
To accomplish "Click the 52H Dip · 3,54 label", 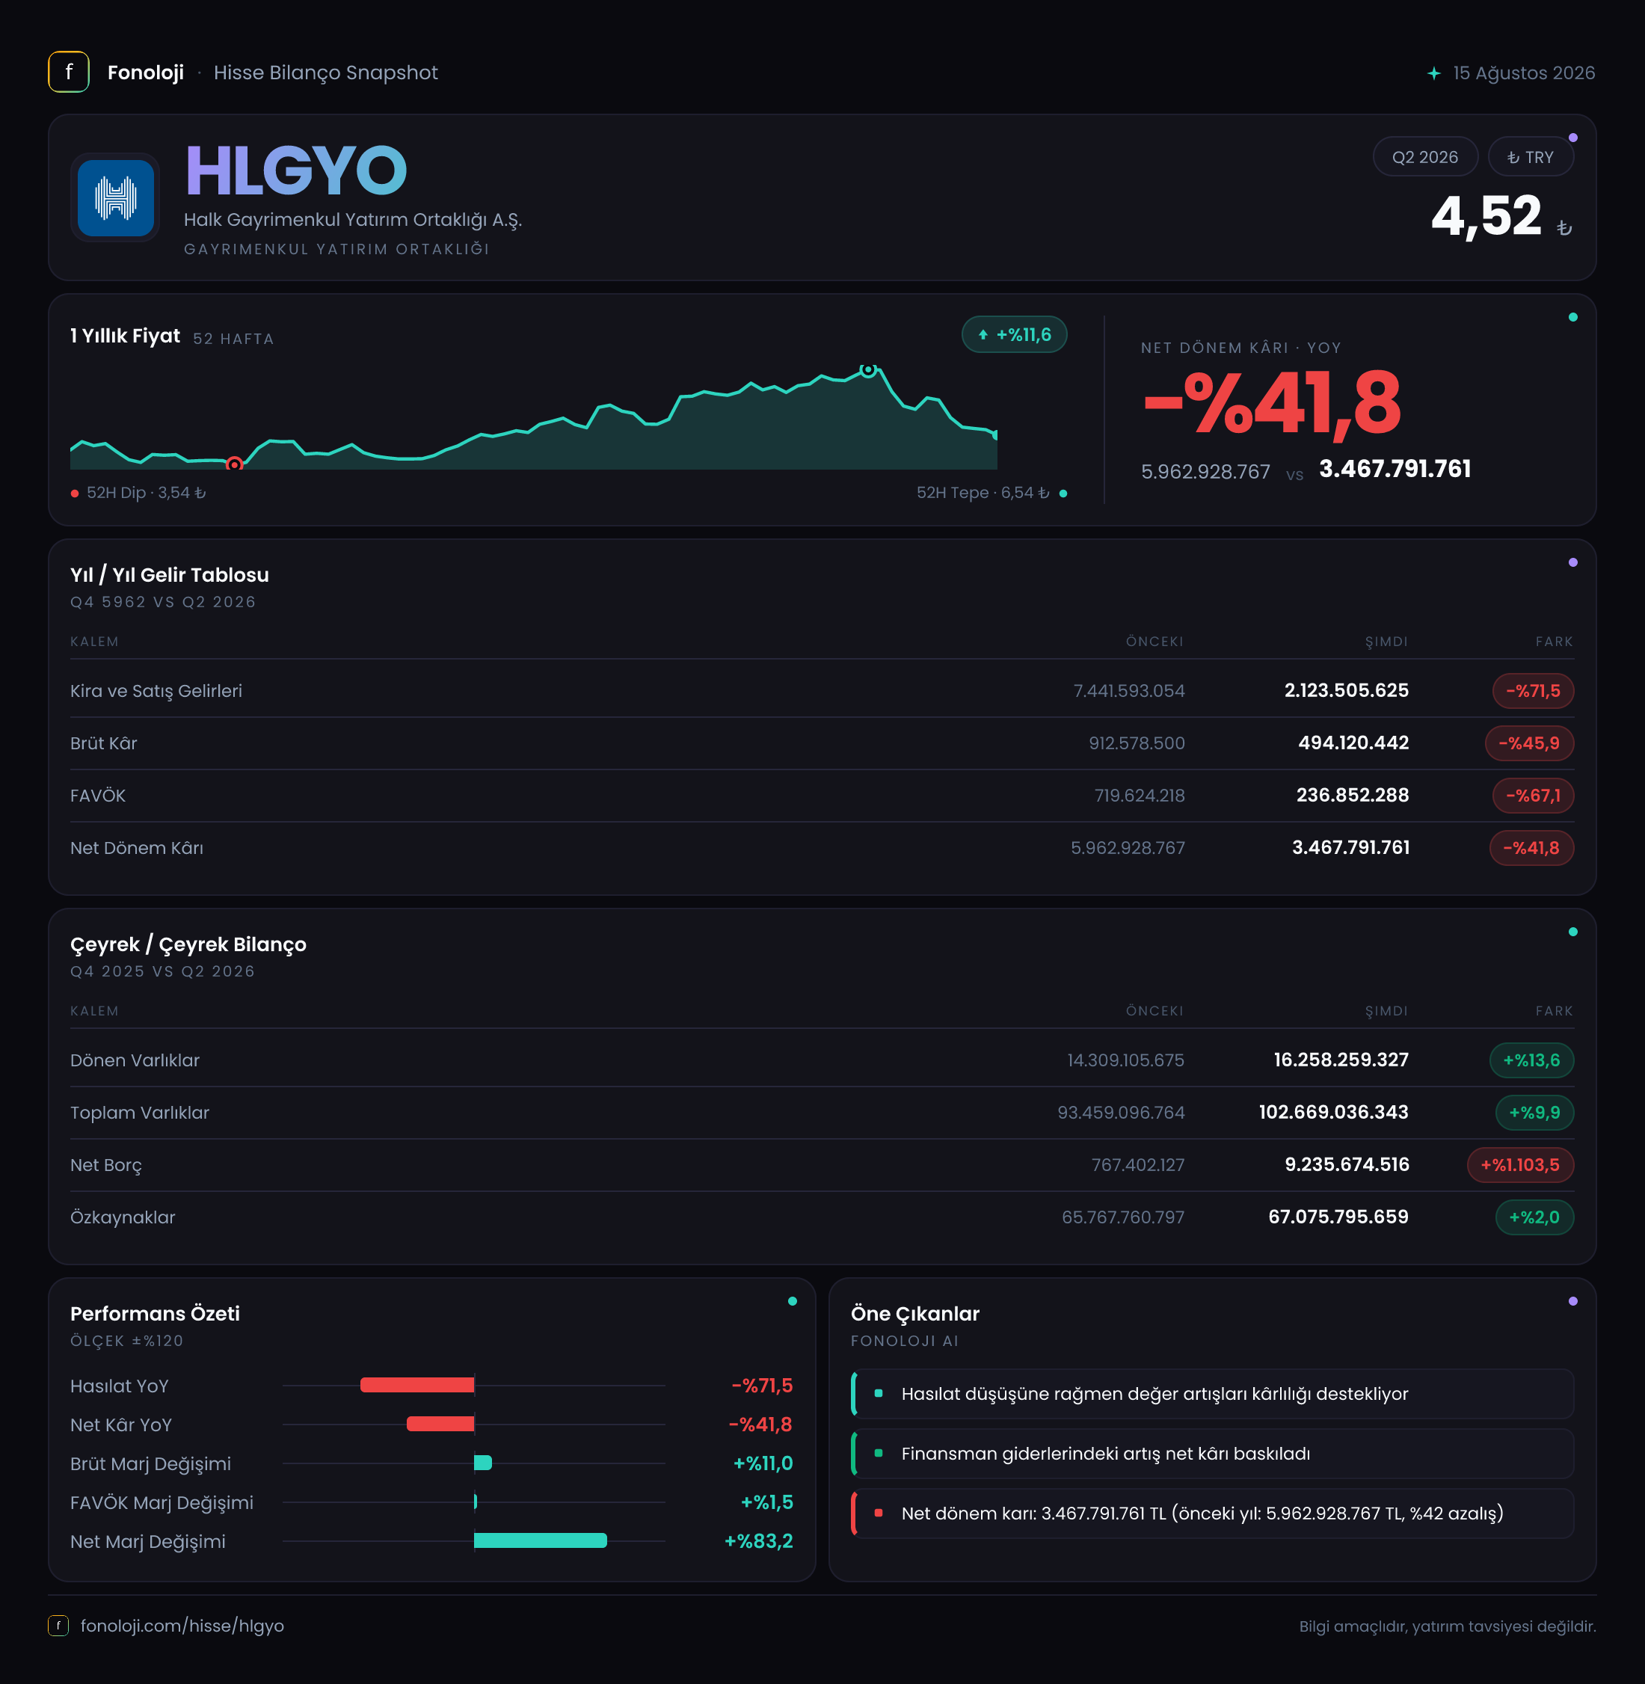I will click(145, 493).
